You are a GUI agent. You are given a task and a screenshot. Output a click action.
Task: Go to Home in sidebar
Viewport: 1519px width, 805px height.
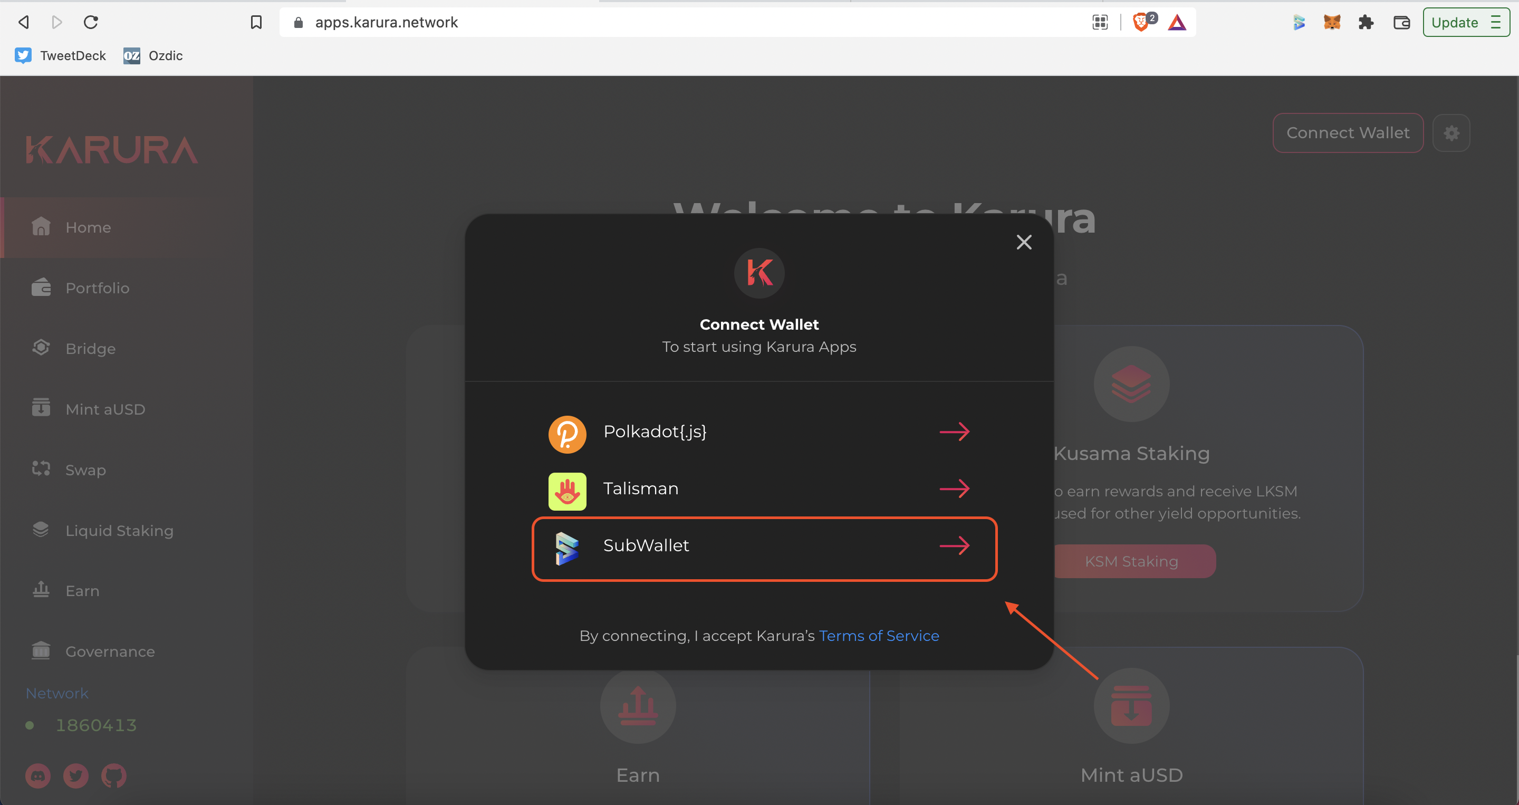(x=127, y=227)
